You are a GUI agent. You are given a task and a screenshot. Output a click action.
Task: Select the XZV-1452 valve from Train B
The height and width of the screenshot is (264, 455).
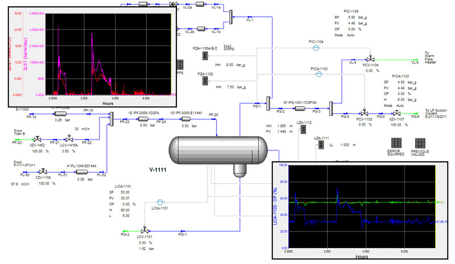[39, 139]
